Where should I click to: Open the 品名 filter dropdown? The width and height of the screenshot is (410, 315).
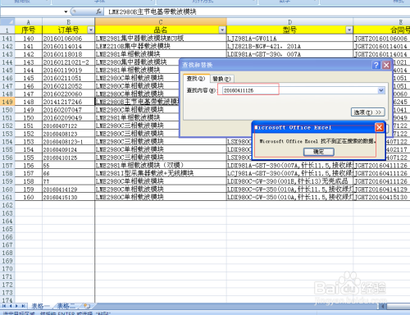[222, 30]
